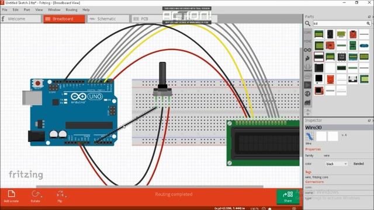The image size is (374, 210).
Task: Select the black module part in first row
Action: (330, 34)
